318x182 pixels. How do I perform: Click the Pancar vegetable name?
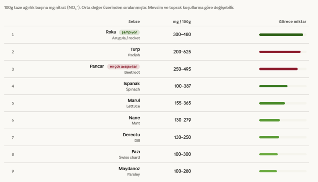coord(97,66)
